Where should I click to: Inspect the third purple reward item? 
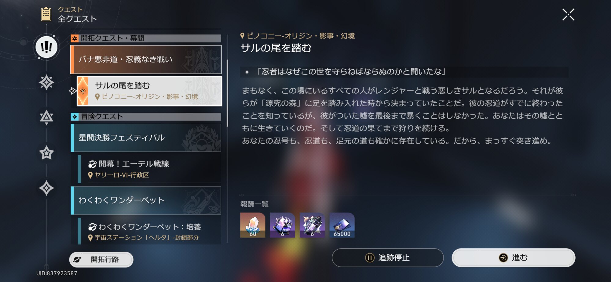312,225
